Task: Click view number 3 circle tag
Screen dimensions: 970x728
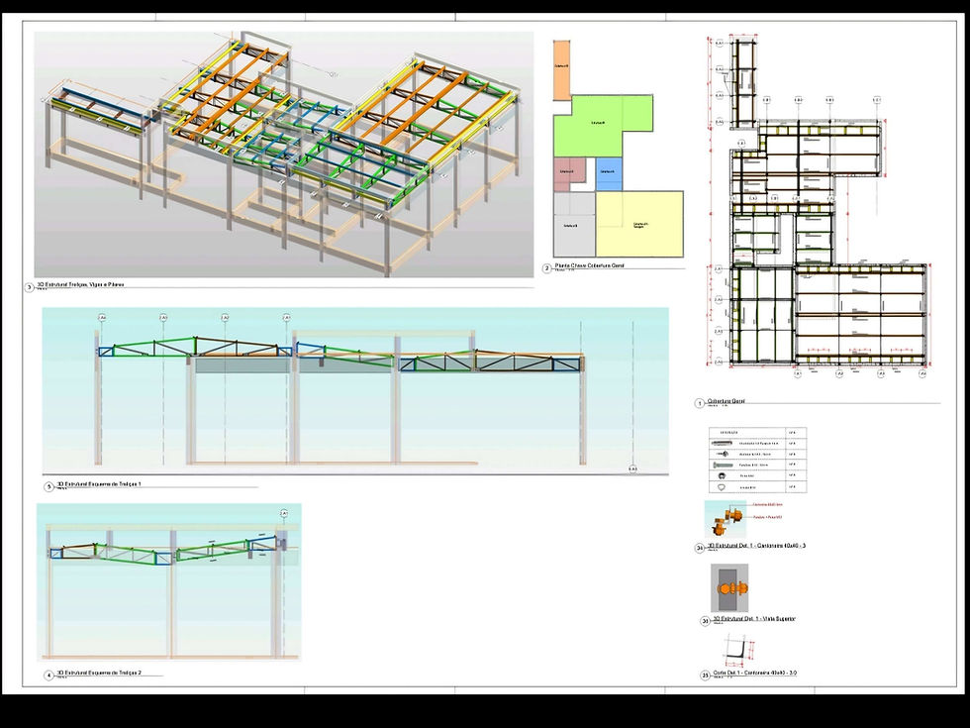Action: pyautogui.click(x=29, y=287)
